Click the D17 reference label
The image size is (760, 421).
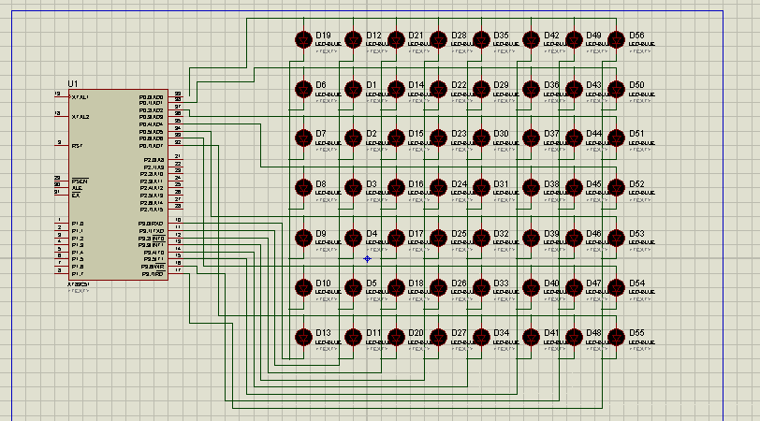pos(416,234)
